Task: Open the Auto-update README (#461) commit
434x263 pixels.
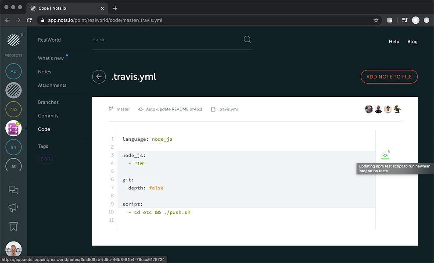Action: coord(174,109)
